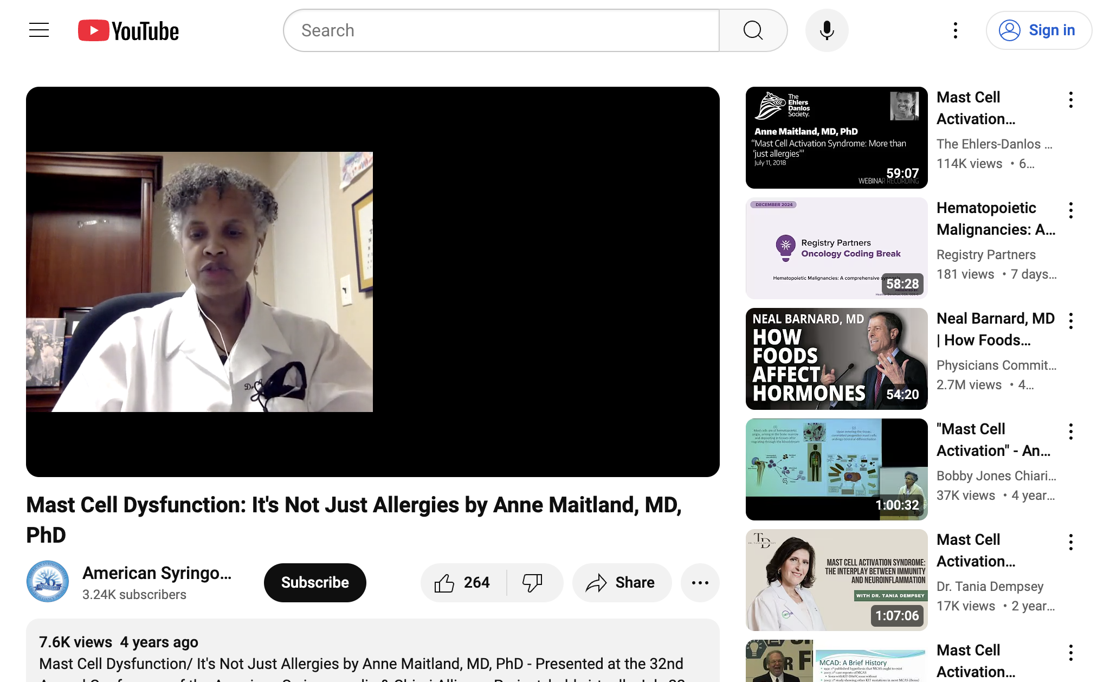Open options for Bobby Jones Chiari video

coord(1071,432)
